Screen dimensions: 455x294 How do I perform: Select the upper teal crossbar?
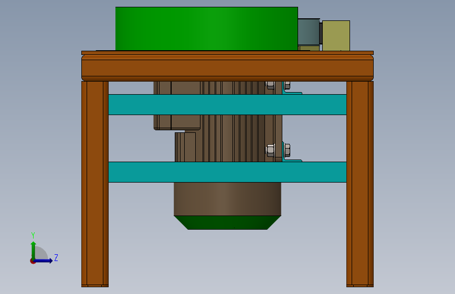[228, 105]
